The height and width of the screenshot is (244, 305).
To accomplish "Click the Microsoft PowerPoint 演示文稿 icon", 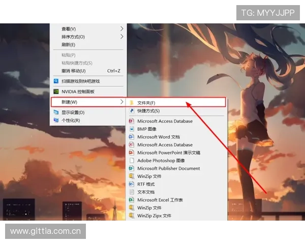I will (x=132, y=152).
